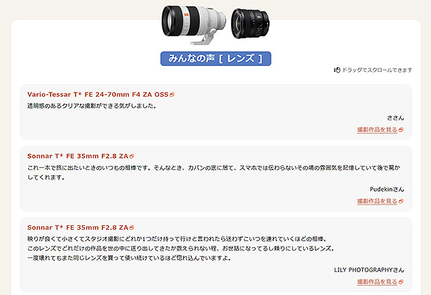View ささん's 撮影作品を見る link
431x295 pixels.
pos(377,130)
